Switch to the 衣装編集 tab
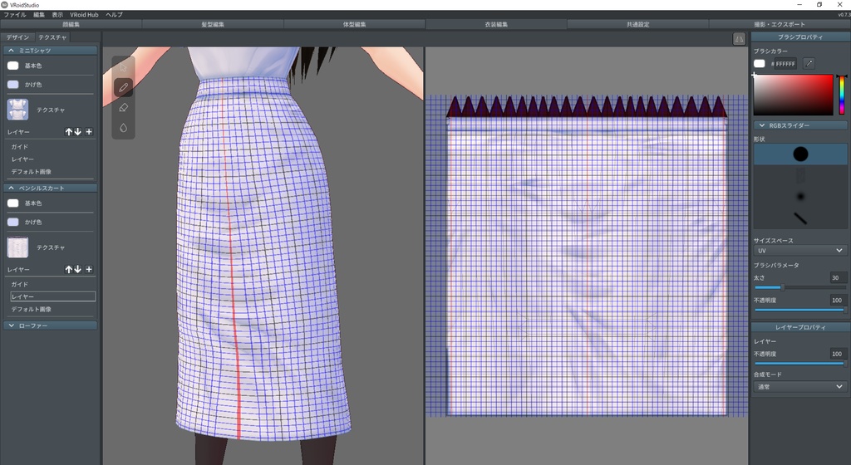Image resolution: width=851 pixels, height=465 pixels. [x=496, y=24]
